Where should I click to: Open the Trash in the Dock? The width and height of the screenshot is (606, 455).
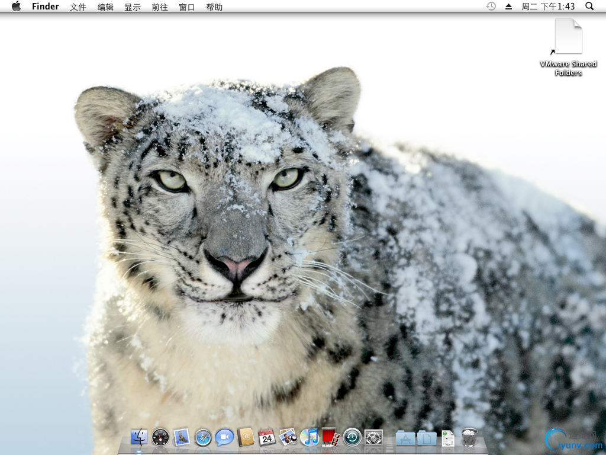click(469, 438)
